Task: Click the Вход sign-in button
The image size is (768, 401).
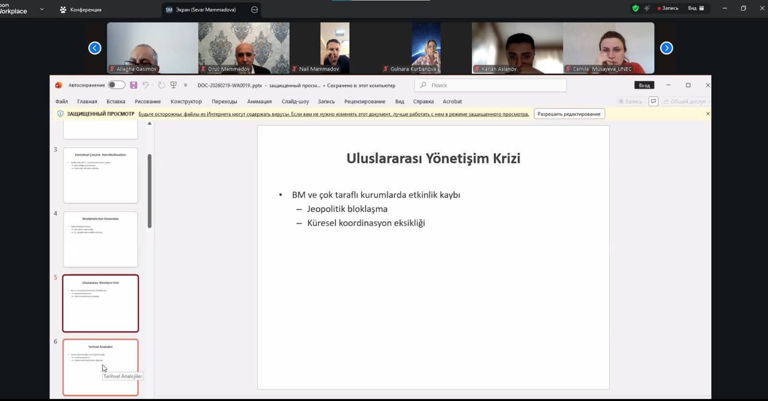Action: click(644, 85)
